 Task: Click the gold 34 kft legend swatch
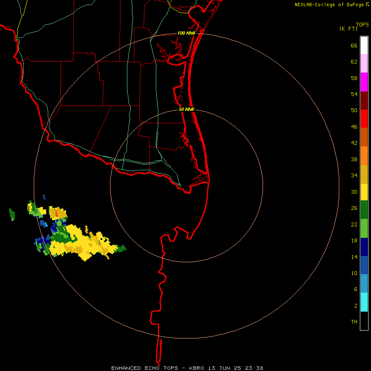[364, 175]
